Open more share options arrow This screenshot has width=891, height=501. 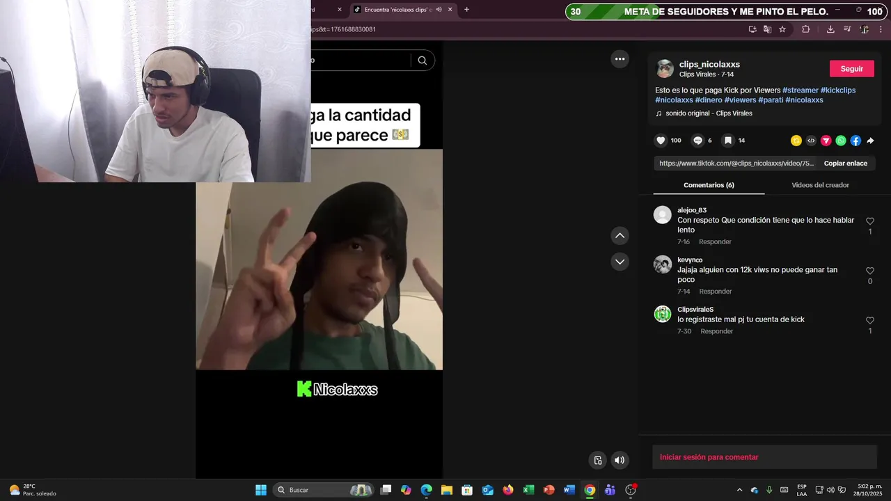(870, 141)
